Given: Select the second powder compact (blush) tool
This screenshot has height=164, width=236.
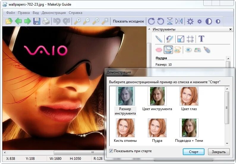Looking at the screenshot, I should pyautogui.click(x=178, y=50).
